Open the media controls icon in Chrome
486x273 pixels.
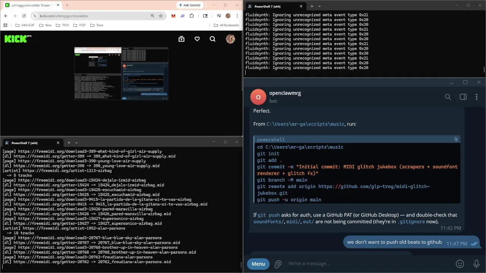tap(219, 16)
